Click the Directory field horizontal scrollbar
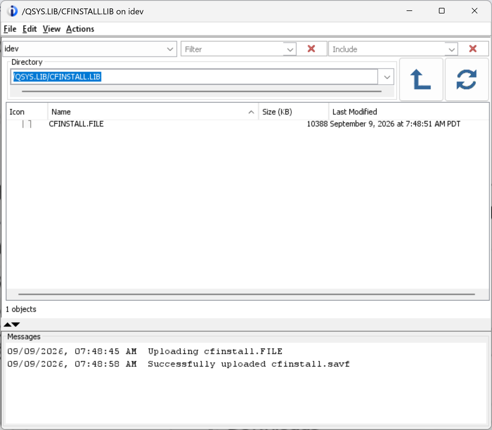Screen dimensions: 492x430 (202, 91)
